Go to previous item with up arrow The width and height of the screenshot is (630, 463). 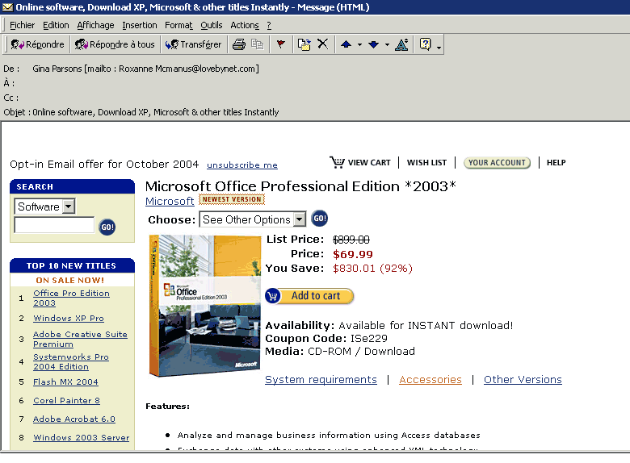[x=346, y=44]
